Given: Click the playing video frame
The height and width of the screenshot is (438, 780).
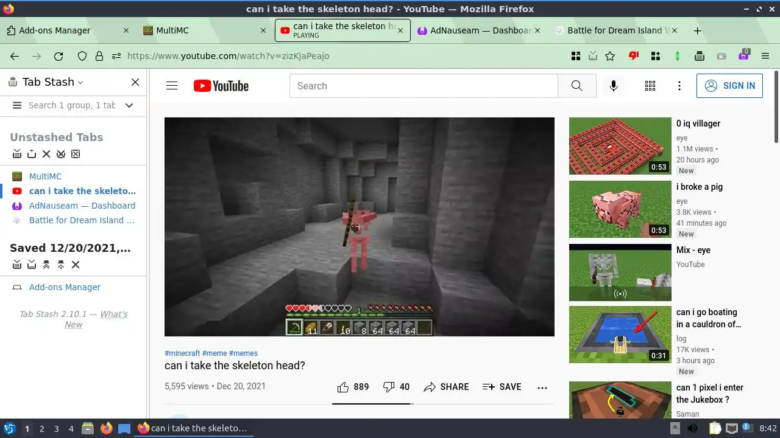Looking at the screenshot, I should (360, 227).
